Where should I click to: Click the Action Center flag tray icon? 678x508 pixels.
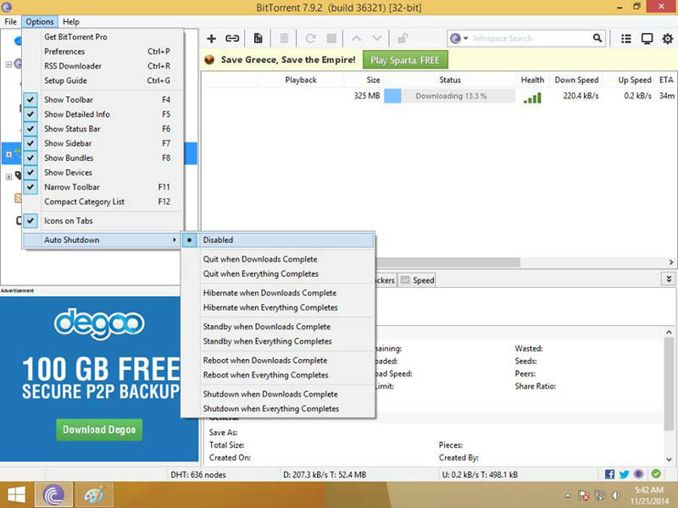click(583, 495)
